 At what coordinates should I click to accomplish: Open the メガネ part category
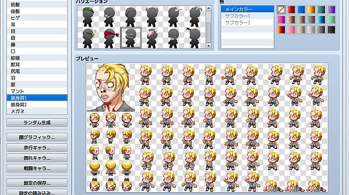pyautogui.click(x=37, y=111)
